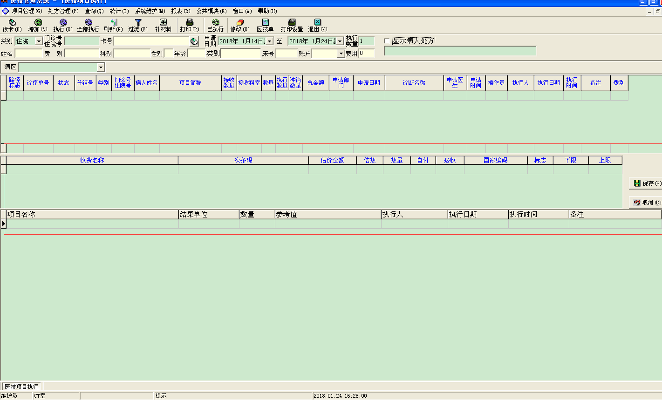The image size is (662, 400).
Task: Open the 系统维护 menu
Action: coord(150,11)
